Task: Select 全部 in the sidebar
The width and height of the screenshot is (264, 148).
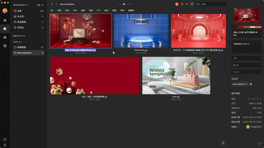Action: point(19,11)
